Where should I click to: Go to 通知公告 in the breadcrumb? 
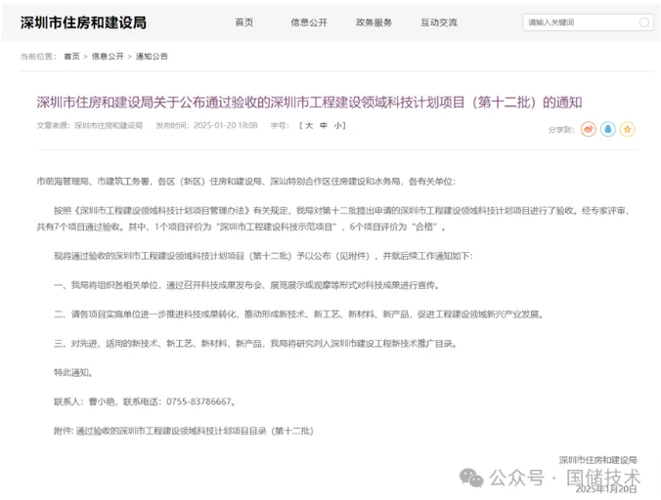[152, 57]
